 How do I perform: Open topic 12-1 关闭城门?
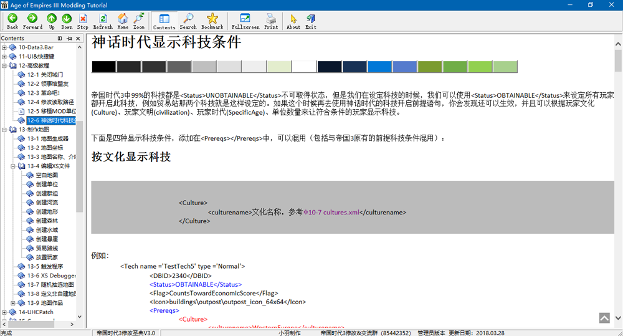pos(45,75)
